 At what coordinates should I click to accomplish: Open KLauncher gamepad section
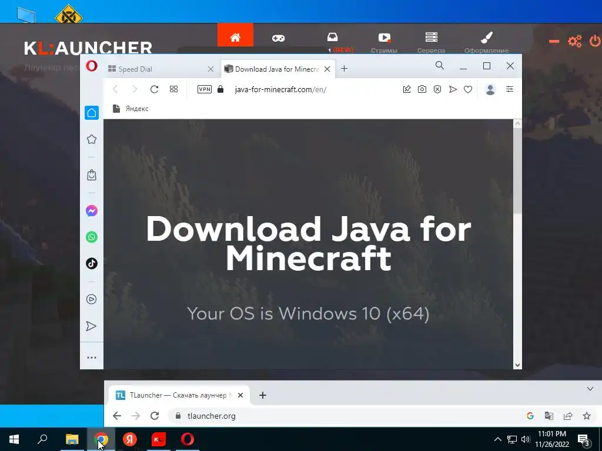(278, 38)
